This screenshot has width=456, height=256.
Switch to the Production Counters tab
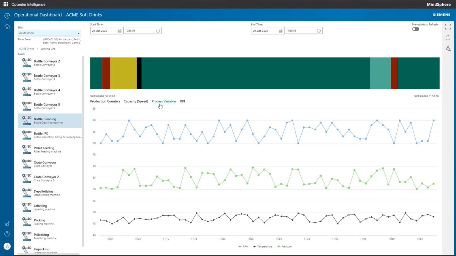[105, 101]
